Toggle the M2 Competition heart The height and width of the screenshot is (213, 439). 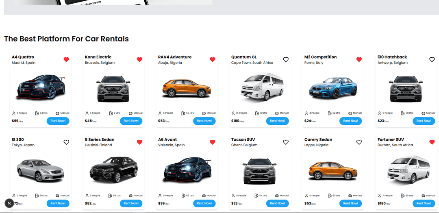click(x=359, y=60)
